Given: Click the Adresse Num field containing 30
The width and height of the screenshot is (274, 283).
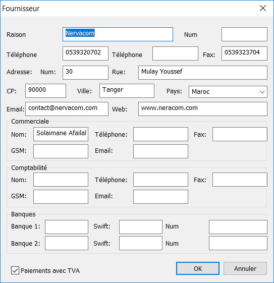Looking at the screenshot, I should [x=85, y=73].
